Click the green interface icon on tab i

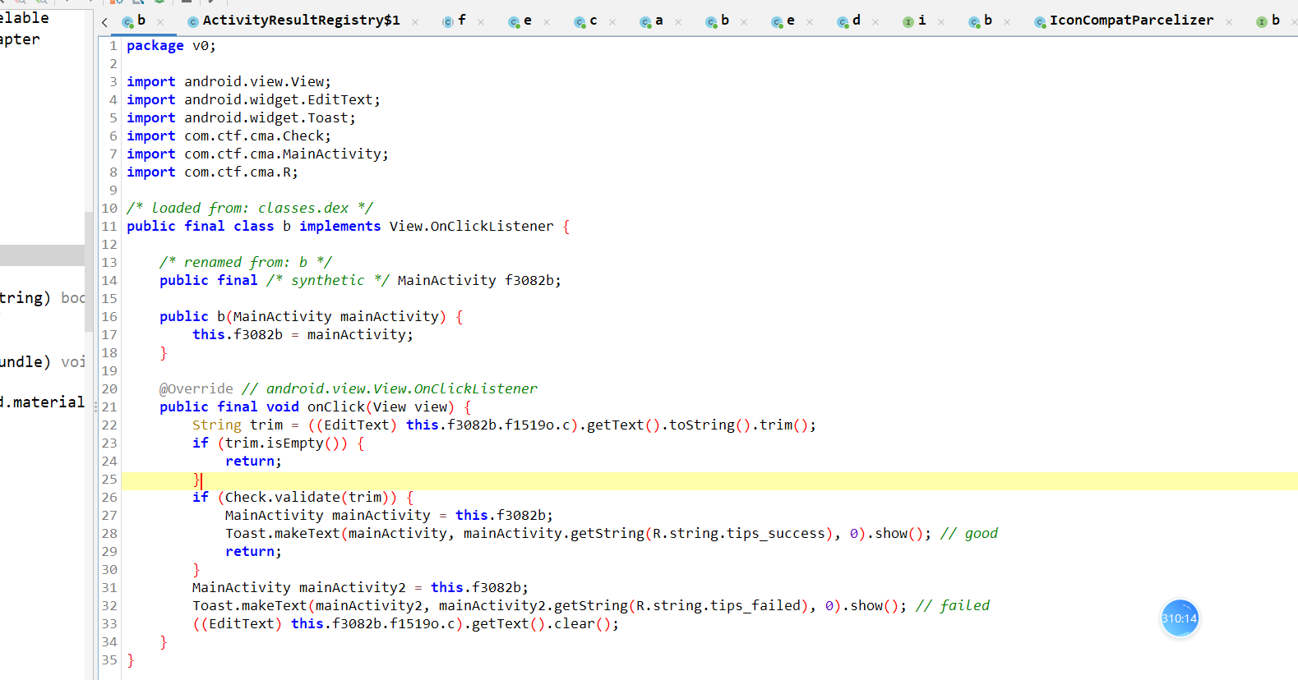click(x=908, y=22)
